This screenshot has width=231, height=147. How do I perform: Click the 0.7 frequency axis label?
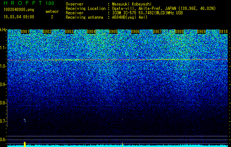tap(3, 121)
